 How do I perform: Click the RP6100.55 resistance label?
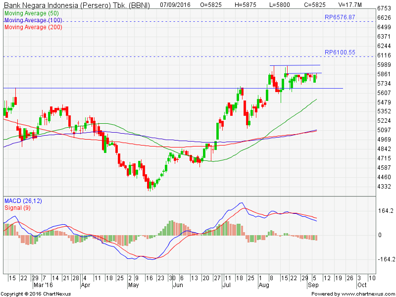pyautogui.click(x=340, y=52)
